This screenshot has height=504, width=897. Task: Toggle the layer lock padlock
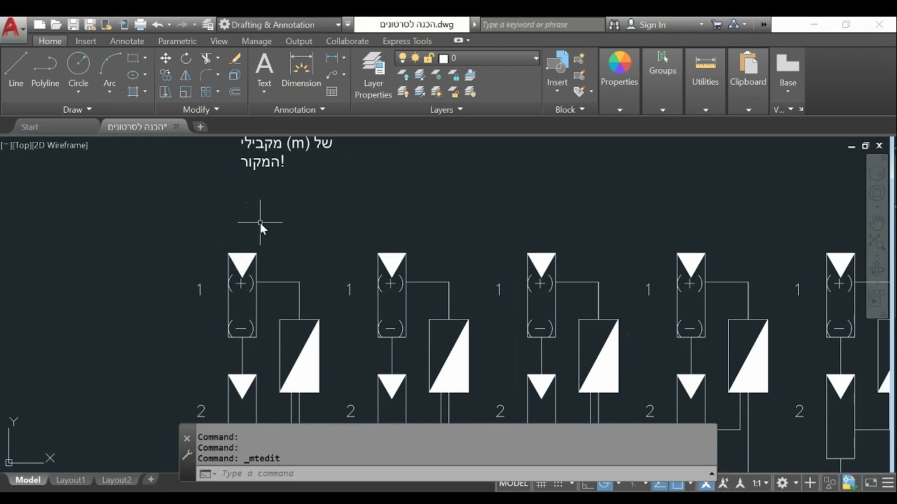(429, 58)
